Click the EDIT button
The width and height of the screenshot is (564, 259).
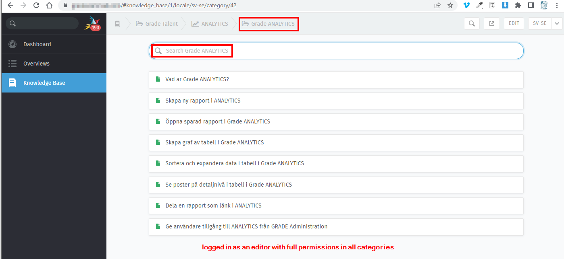(x=514, y=23)
